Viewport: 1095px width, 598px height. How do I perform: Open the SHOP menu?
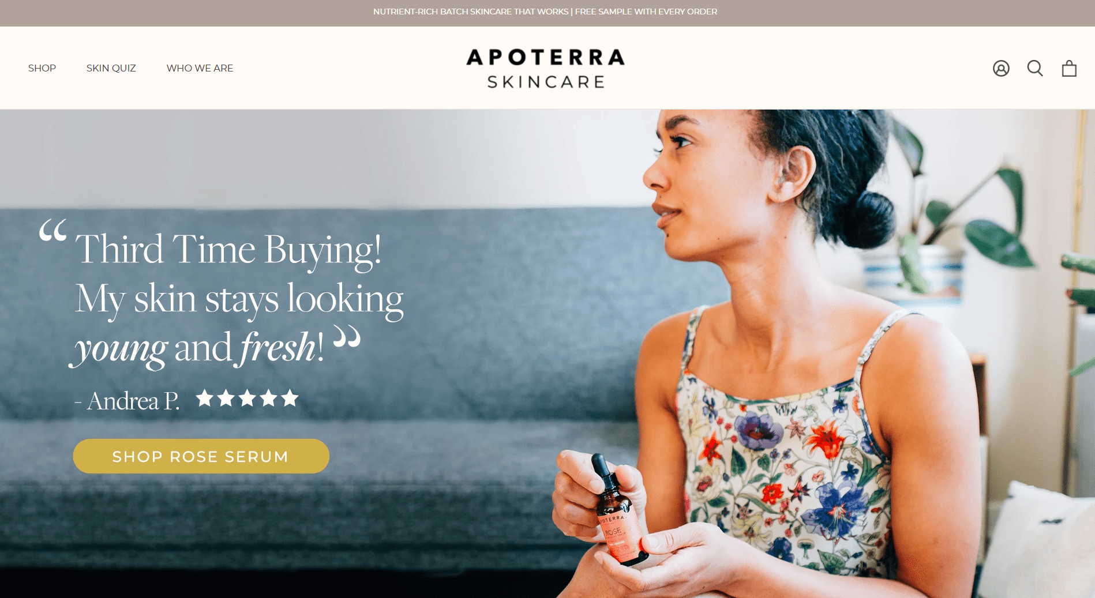tap(42, 68)
